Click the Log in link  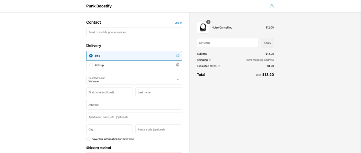178,23
